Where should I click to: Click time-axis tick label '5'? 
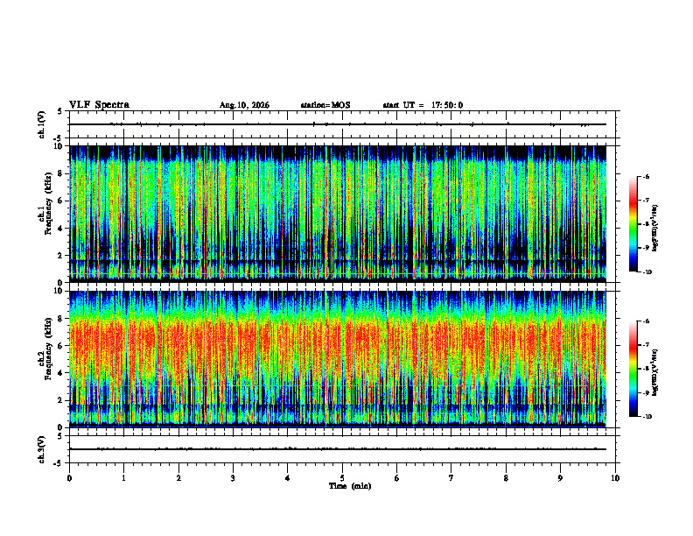click(x=342, y=478)
